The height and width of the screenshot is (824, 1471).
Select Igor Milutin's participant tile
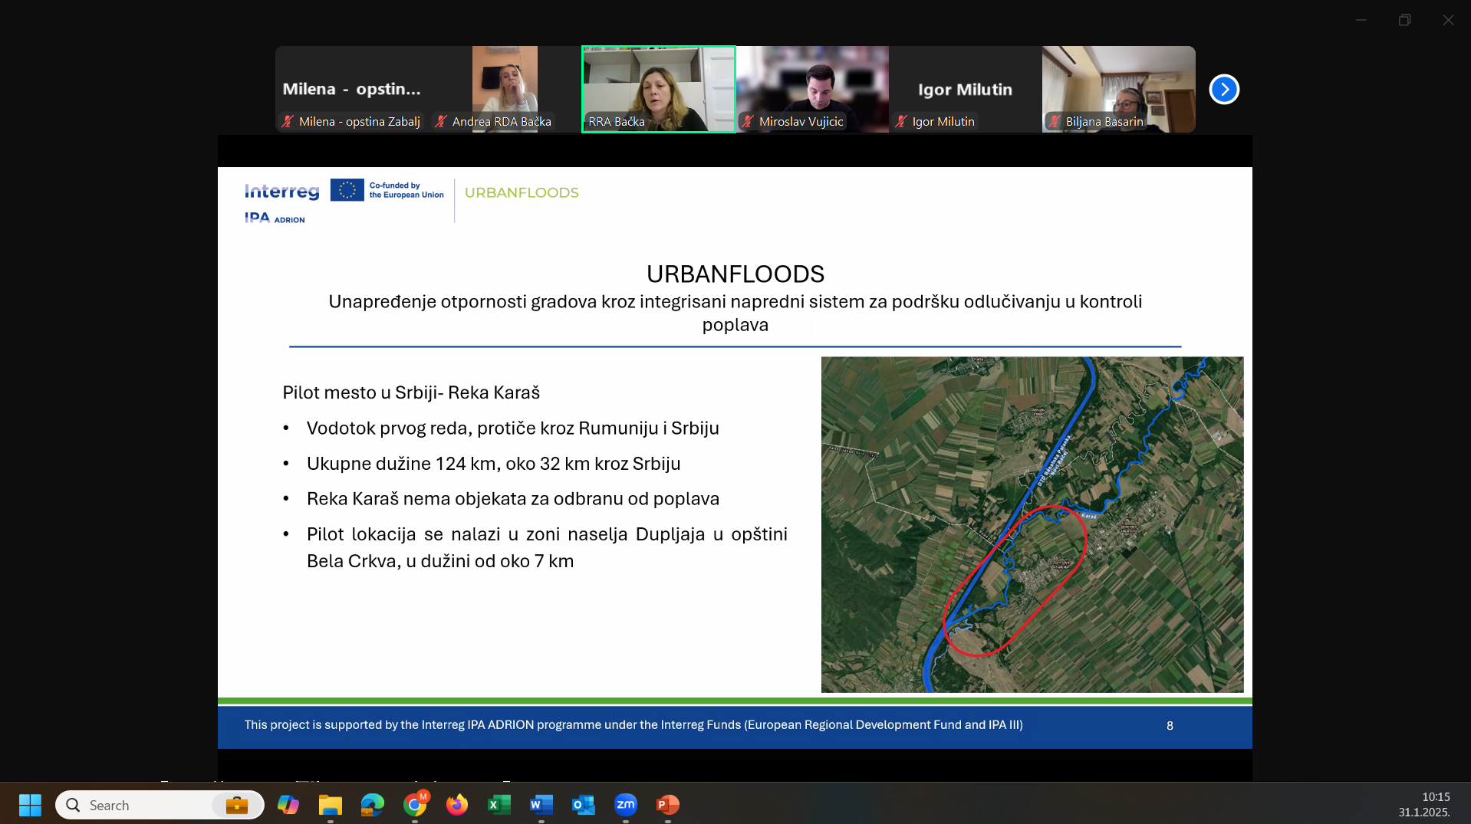pyautogui.click(x=965, y=89)
